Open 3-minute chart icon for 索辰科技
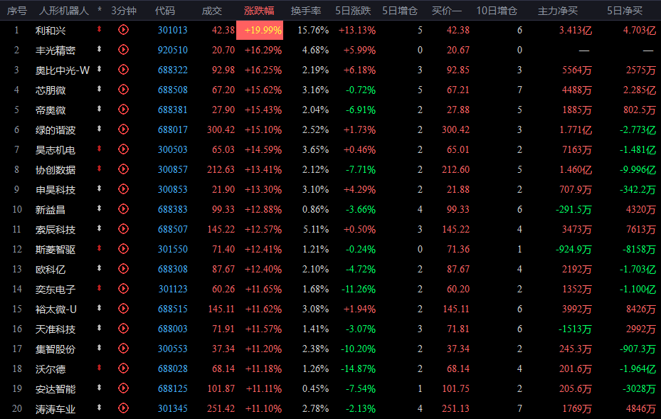Screen dimensions: 661x419 123,229
